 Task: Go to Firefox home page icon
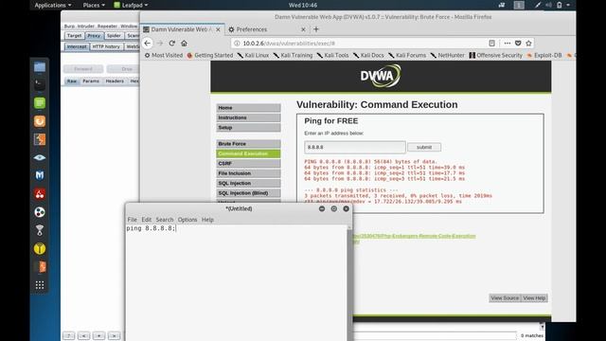point(184,44)
